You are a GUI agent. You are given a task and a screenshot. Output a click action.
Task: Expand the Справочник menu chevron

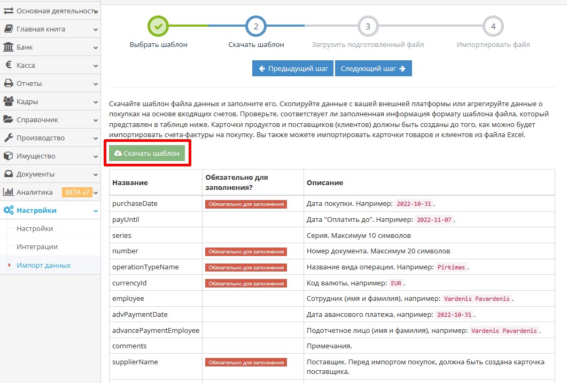tap(96, 120)
